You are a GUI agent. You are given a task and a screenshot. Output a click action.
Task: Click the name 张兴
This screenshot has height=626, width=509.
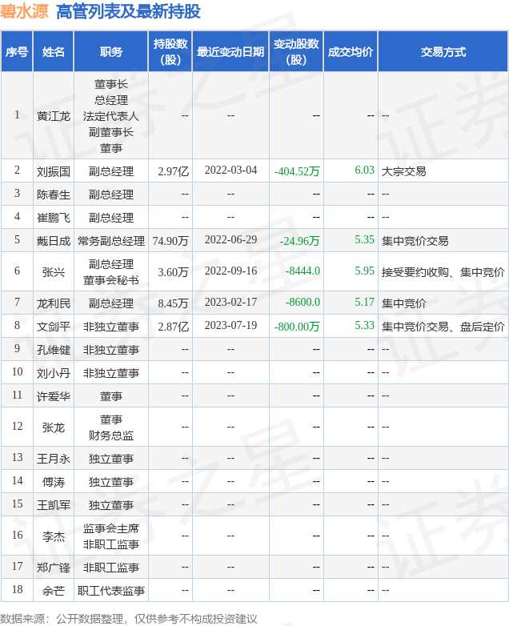[x=54, y=272]
